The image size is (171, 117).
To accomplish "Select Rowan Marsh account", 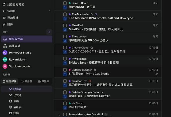I will [x=26, y=60].
